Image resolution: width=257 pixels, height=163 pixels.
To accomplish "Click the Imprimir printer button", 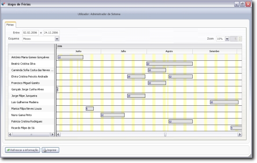I will (x=51, y=150).
